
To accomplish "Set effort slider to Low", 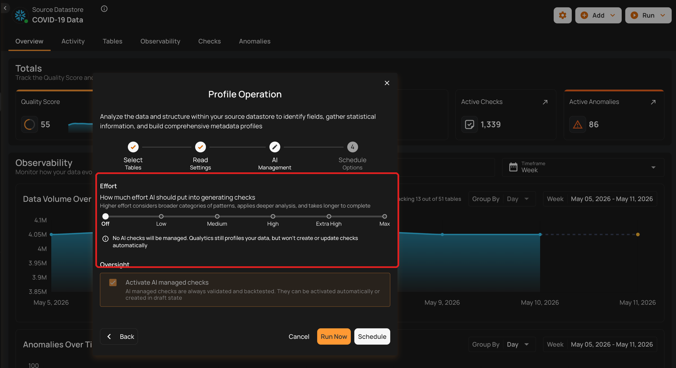I will coord(161,216).
